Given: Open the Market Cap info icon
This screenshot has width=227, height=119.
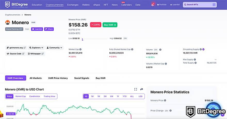Looking at the screenshot, I should pyautogui.click(x=80, y=49).
